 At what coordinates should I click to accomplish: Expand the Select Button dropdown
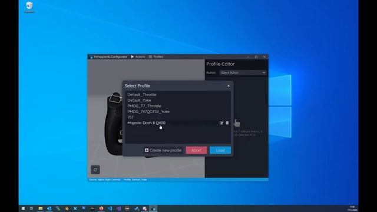click(x=243, y=72)
